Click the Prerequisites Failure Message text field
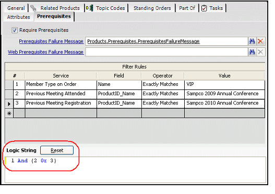 [x=166, y=42]
